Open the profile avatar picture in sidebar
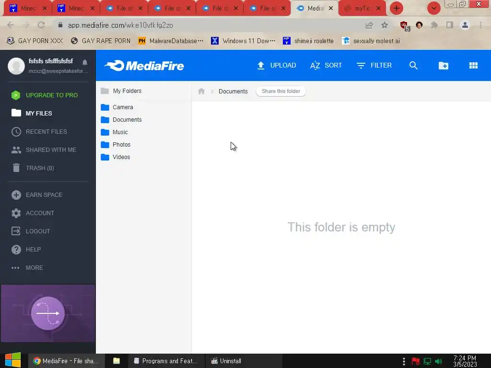 point(16,66)
